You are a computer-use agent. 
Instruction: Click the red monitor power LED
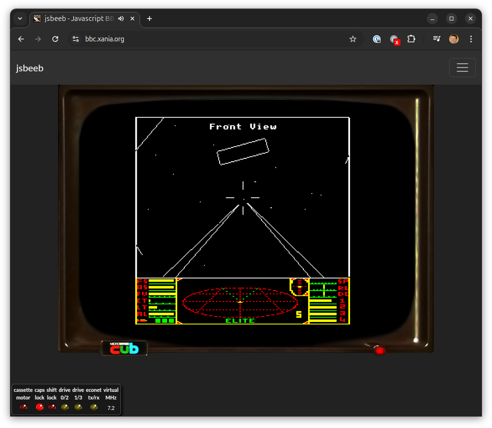pyautogui.click(x=380, y=350)
